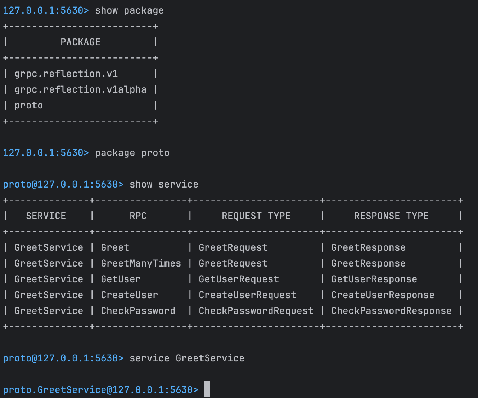Click the GetUserResponse response type
The width and height of the screenshot is (478, 398).
(x=374, y=279)
